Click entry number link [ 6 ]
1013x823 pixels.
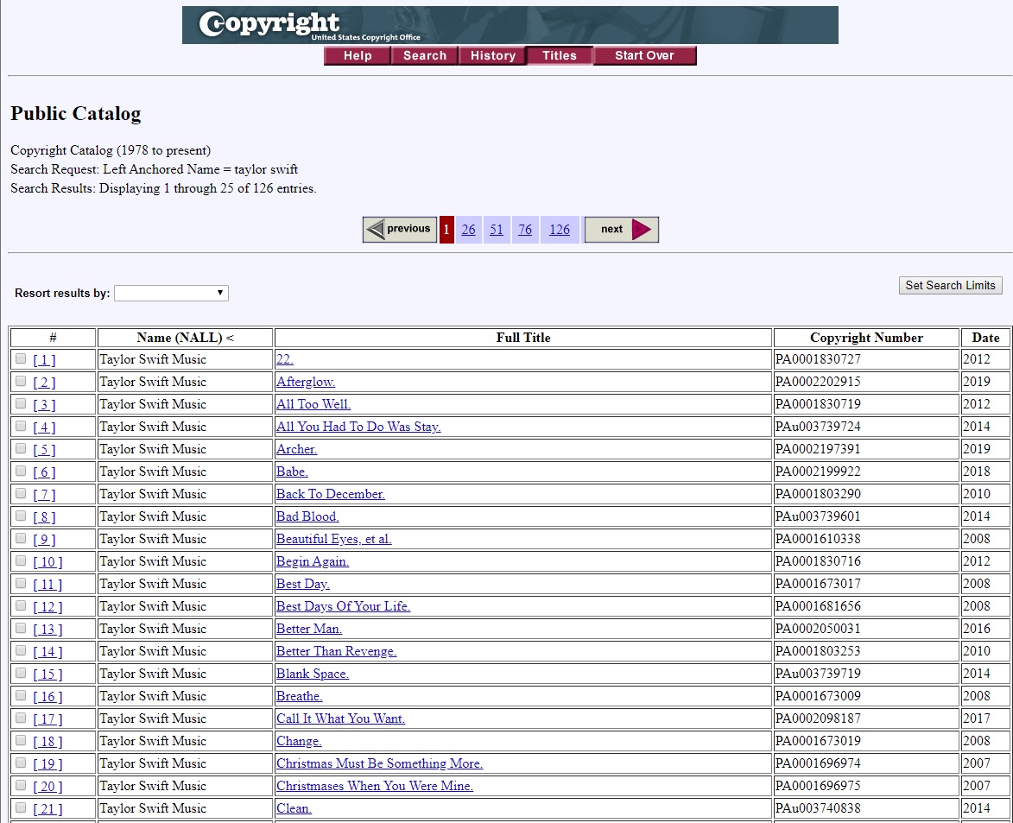click(x=45, y=472)
